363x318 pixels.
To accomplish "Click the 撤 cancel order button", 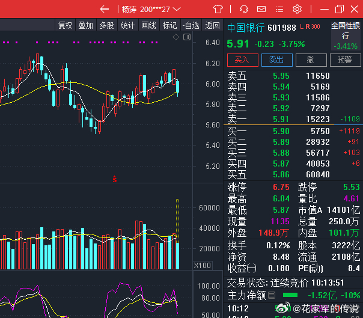I will [311, 60].
